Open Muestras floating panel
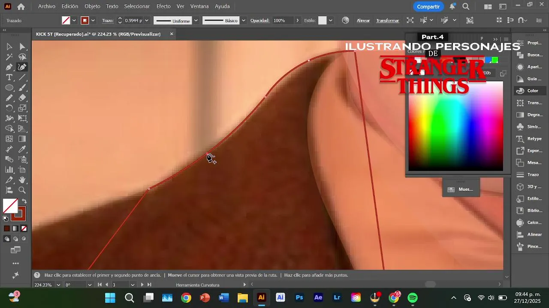The image size is (549, 308). click(461, 190)
